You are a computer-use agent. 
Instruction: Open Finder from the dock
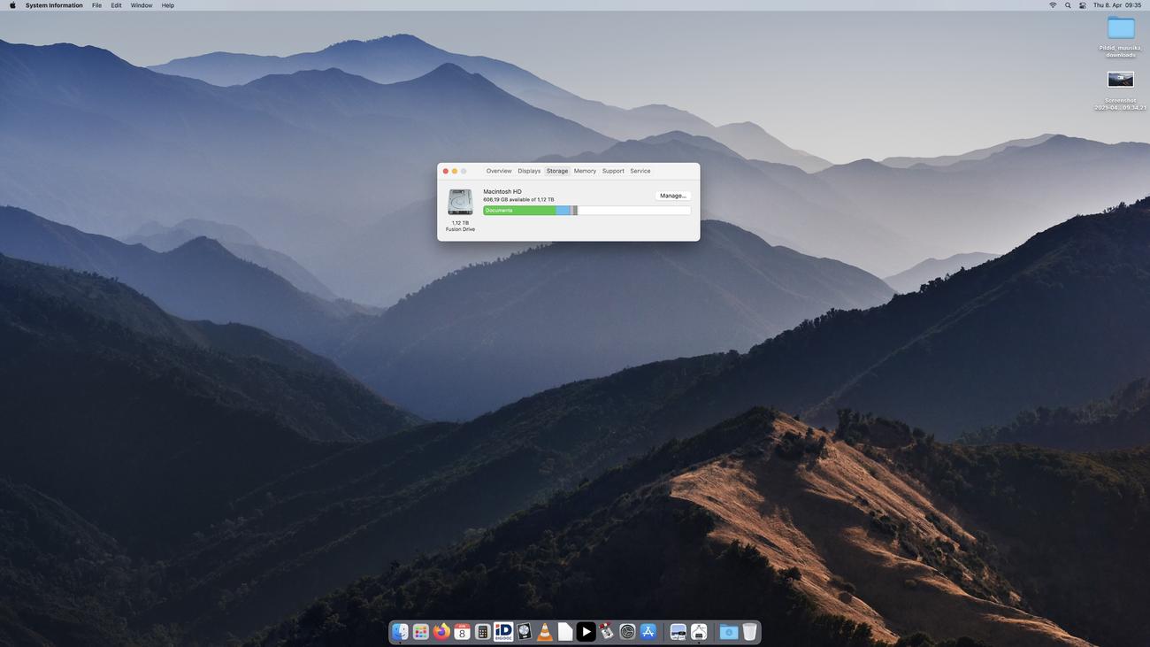coord(400,632)
